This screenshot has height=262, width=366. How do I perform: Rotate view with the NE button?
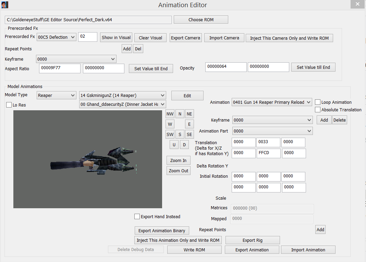pos(189,114)
